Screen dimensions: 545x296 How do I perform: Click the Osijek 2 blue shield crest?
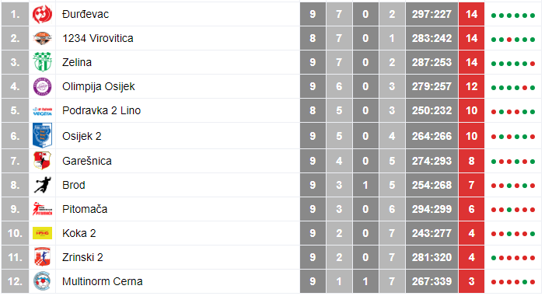(x=42, y=135)
